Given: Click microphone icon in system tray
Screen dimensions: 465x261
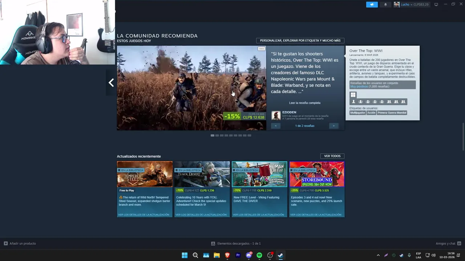Looking at the screenshot, I should (409, 256).
